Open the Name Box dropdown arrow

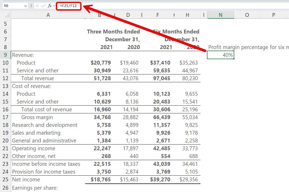[25, 6]
